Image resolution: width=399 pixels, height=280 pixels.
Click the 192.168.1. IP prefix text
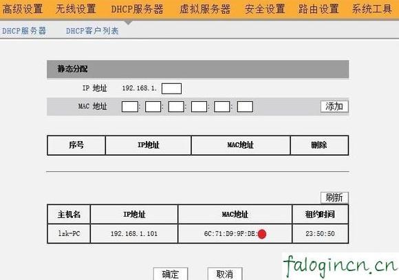140,88
